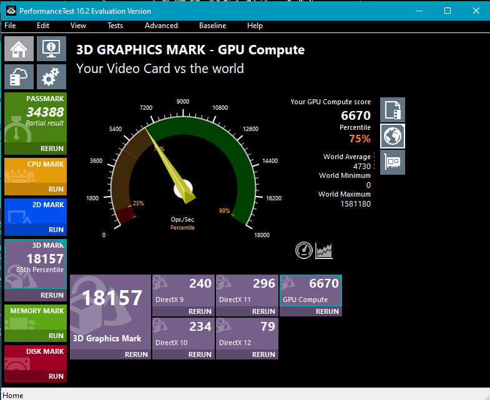
Task: Select the DirectX 11 score tile
Action: (x=247, y=291)
